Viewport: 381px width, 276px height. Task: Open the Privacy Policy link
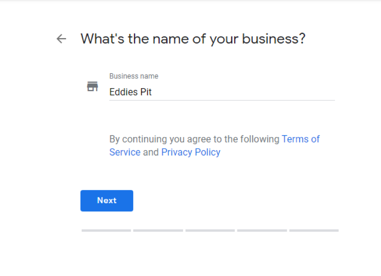(190, 152)
